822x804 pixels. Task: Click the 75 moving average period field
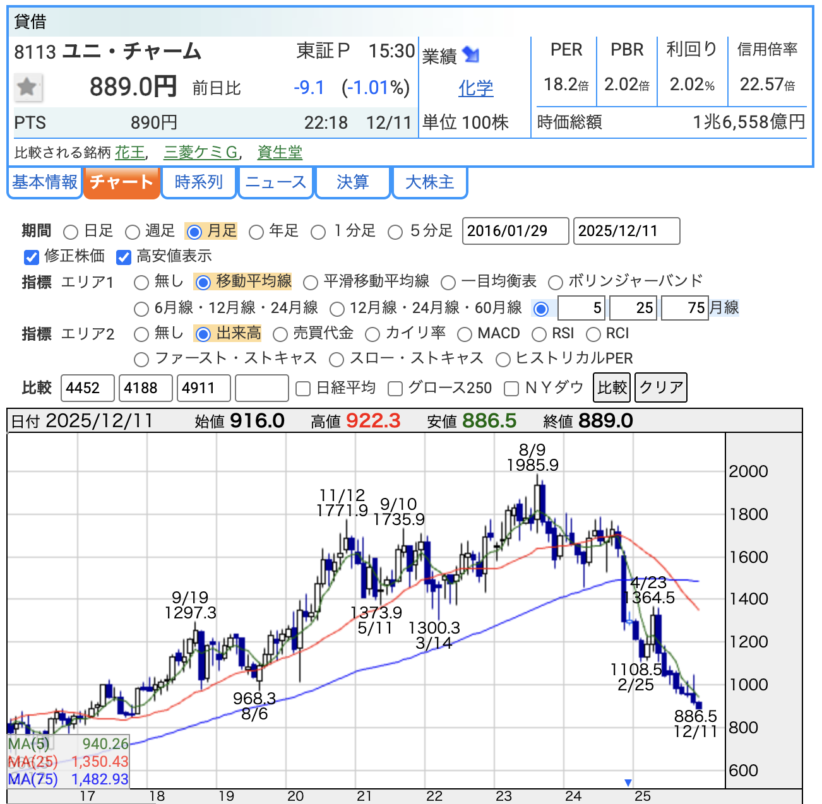click(x=684, y=308)
